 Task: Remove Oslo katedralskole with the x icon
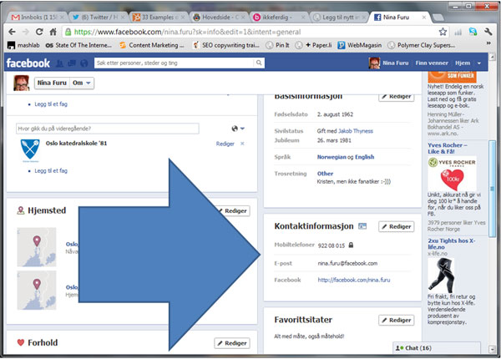click(x=242, y=144)
